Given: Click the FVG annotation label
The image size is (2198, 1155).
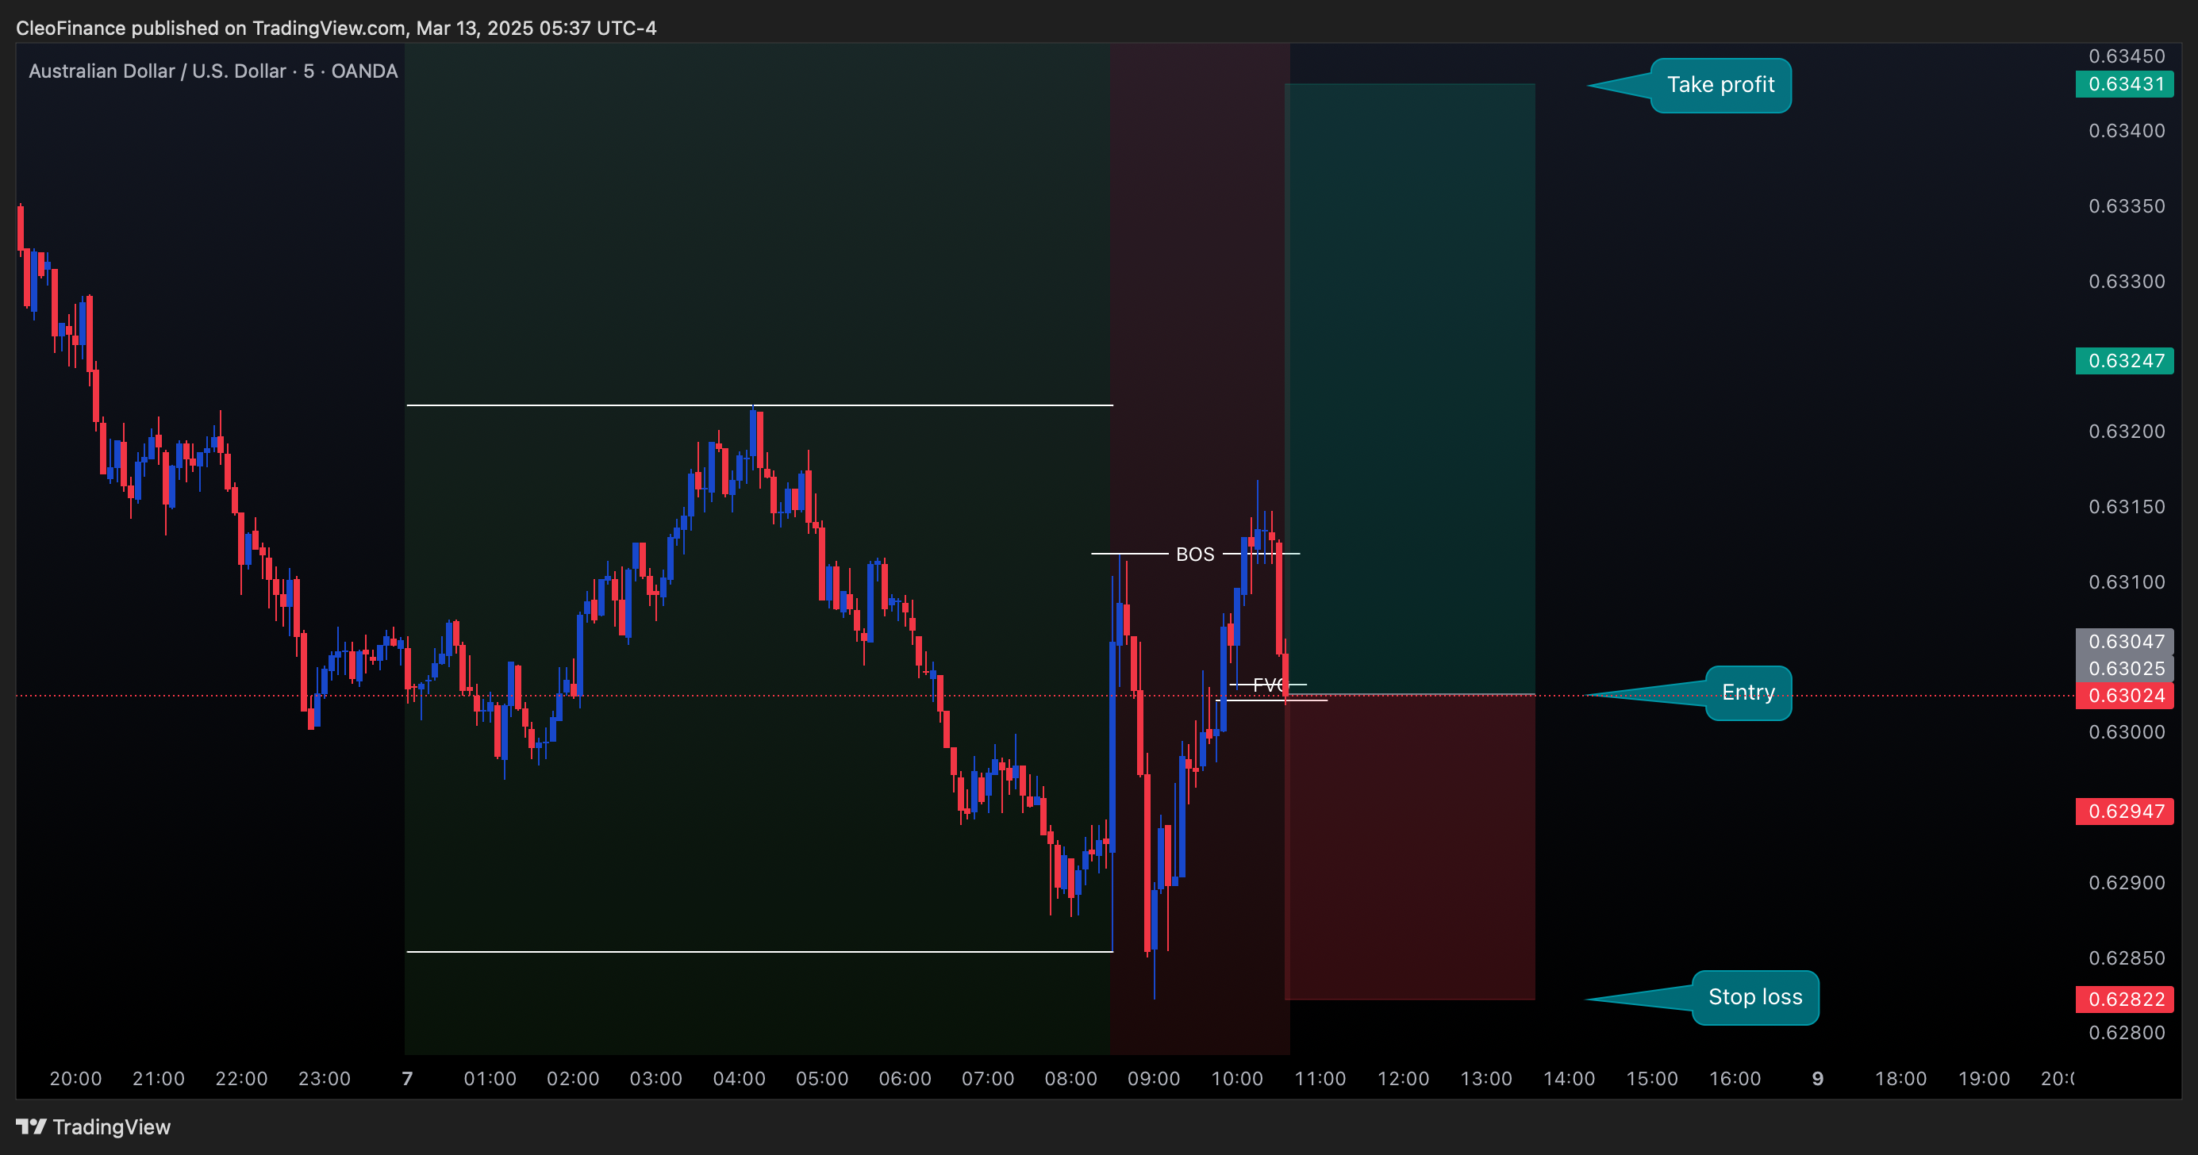Looking at the screenshot, I should pos(1269,684).
